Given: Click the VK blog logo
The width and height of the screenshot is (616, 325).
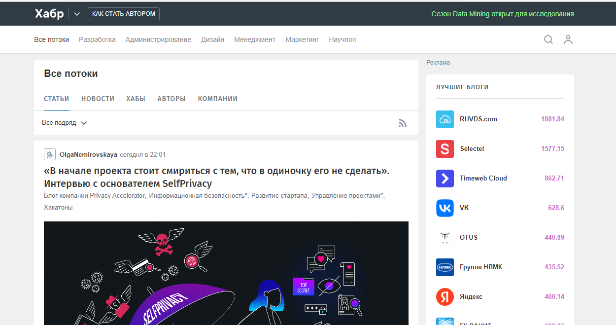Looking at the screenshot, I should [445, 208].
